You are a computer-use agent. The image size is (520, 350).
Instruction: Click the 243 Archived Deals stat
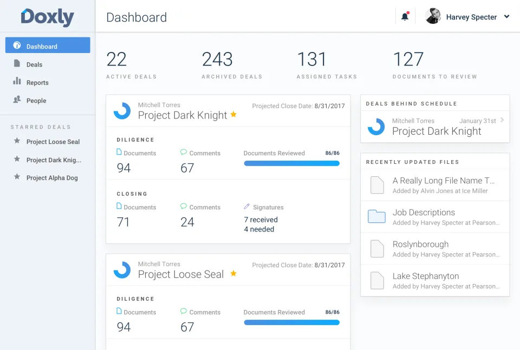(232, 65)
